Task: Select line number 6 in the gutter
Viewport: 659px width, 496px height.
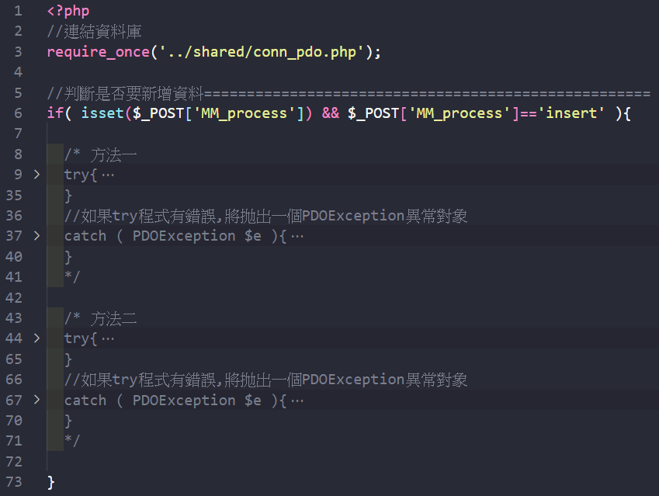Action: pos(18,113)
